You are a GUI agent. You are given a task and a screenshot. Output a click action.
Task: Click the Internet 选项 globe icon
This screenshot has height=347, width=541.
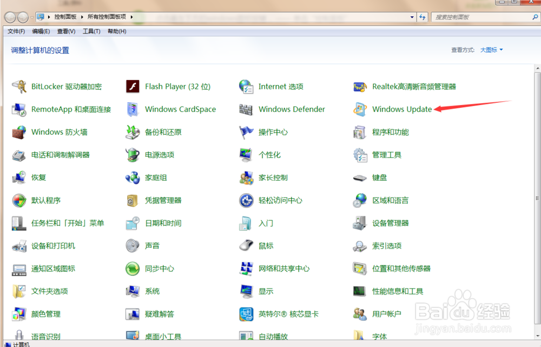(x=246, y=86)
